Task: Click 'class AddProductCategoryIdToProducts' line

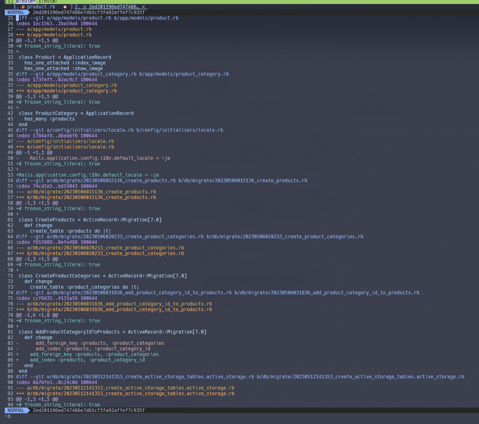Action: [x=112, y=332]
